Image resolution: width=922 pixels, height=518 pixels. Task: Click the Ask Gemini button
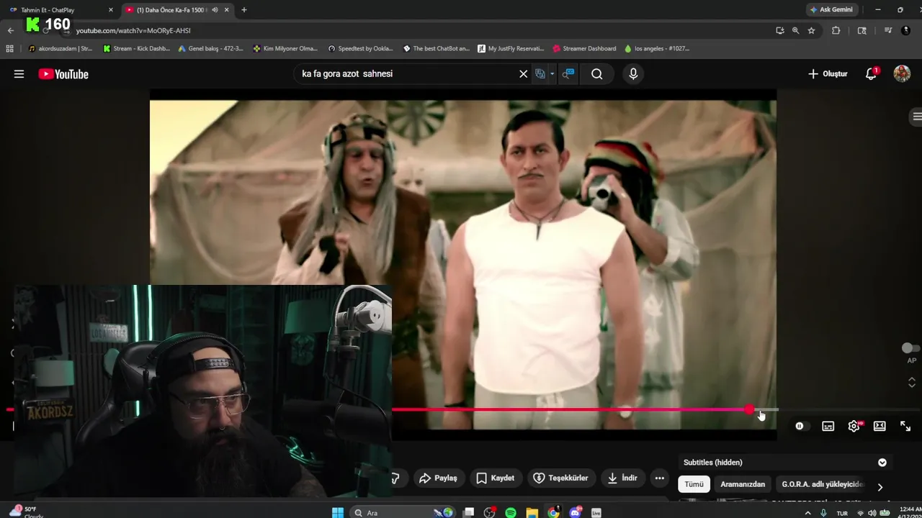point(831,10)
